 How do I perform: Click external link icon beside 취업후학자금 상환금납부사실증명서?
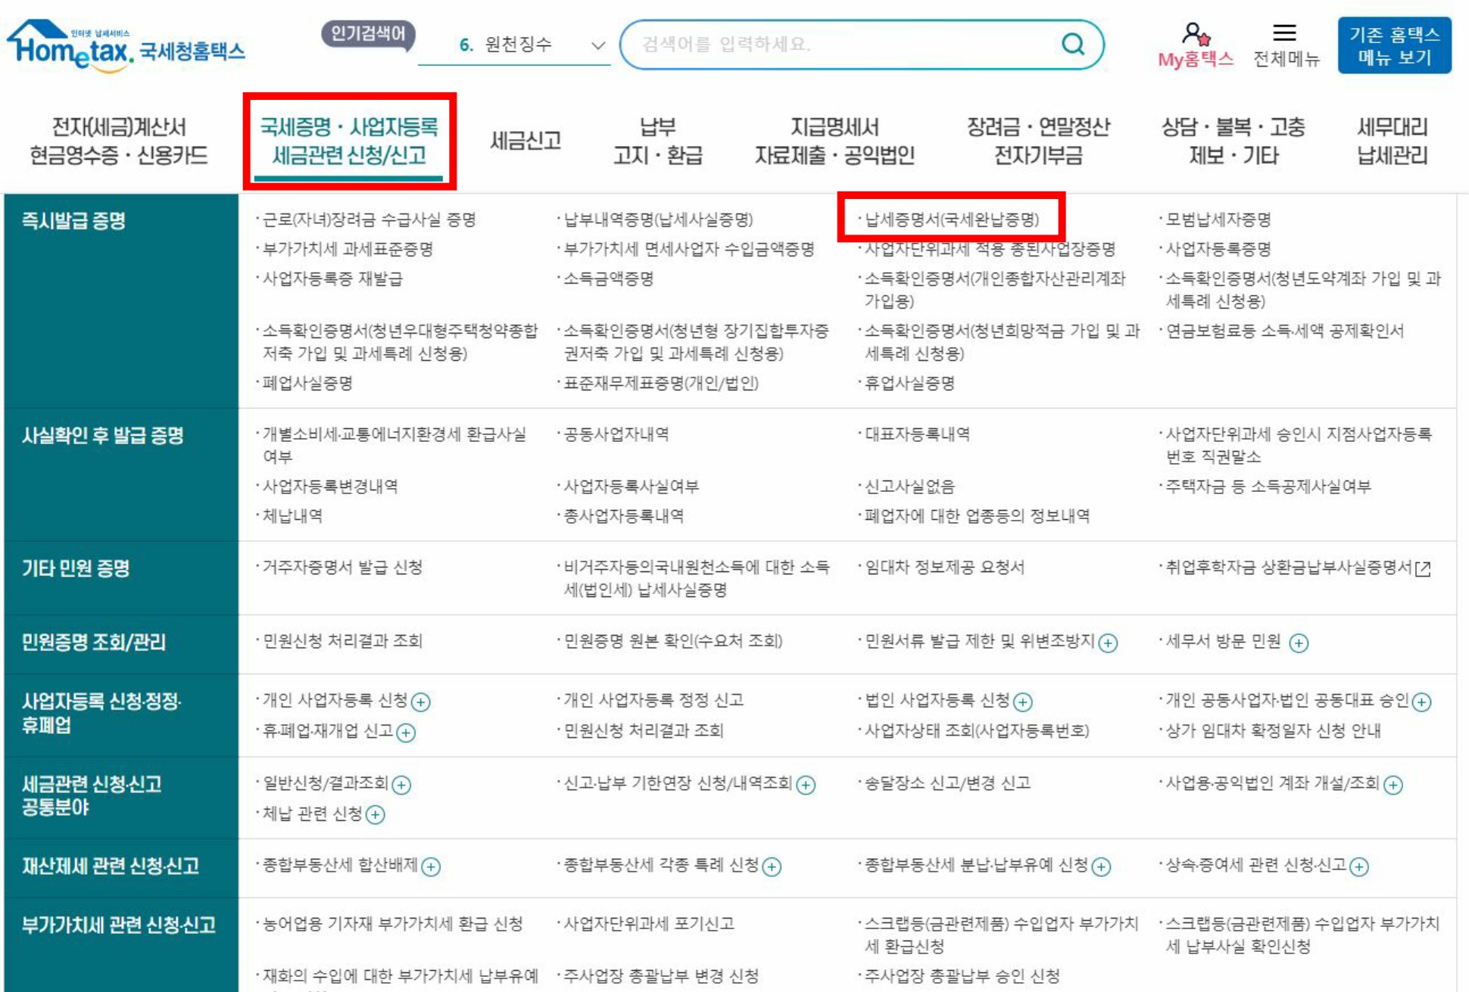(1424, 568)
